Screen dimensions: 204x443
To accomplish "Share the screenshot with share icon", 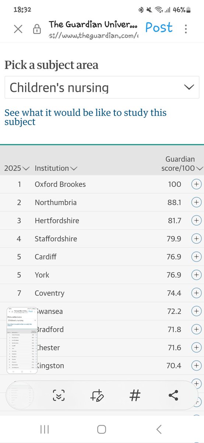I will click(173, 396).
